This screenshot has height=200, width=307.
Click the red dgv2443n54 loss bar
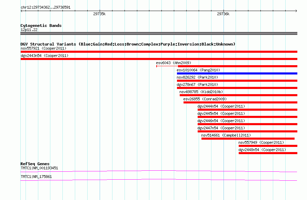coord(159,59)
